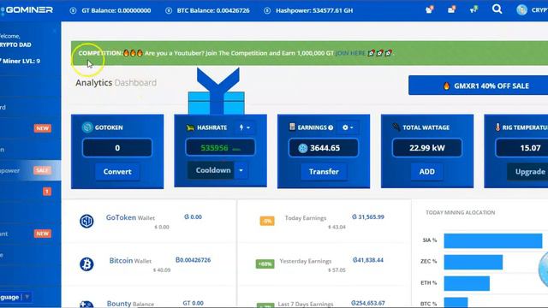Click the GoToken Wallet icon
Viewport: 548px width, 308px height.
pyautogui.click(x=86, y=221)
